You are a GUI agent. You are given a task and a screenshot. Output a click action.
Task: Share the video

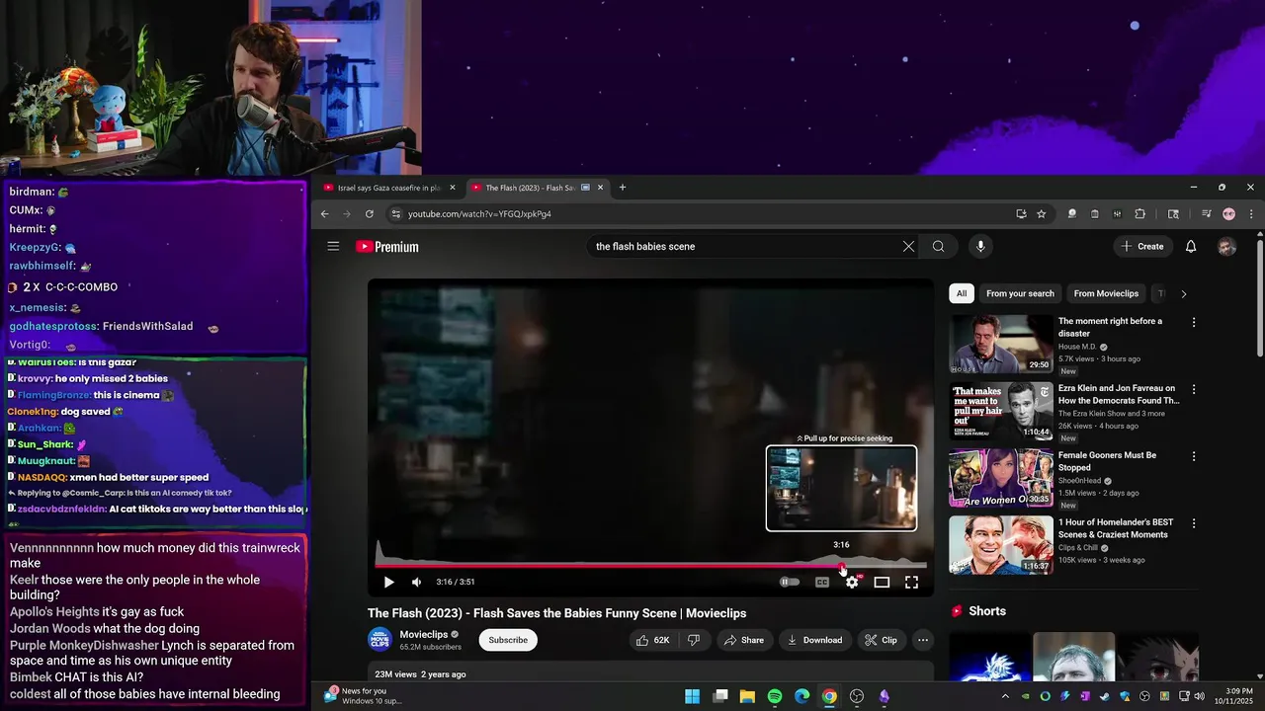743,640
